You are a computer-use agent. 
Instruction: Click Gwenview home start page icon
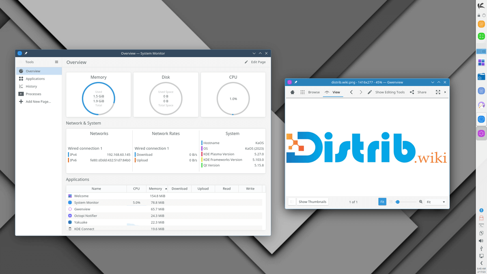click(x=292, y=92)
